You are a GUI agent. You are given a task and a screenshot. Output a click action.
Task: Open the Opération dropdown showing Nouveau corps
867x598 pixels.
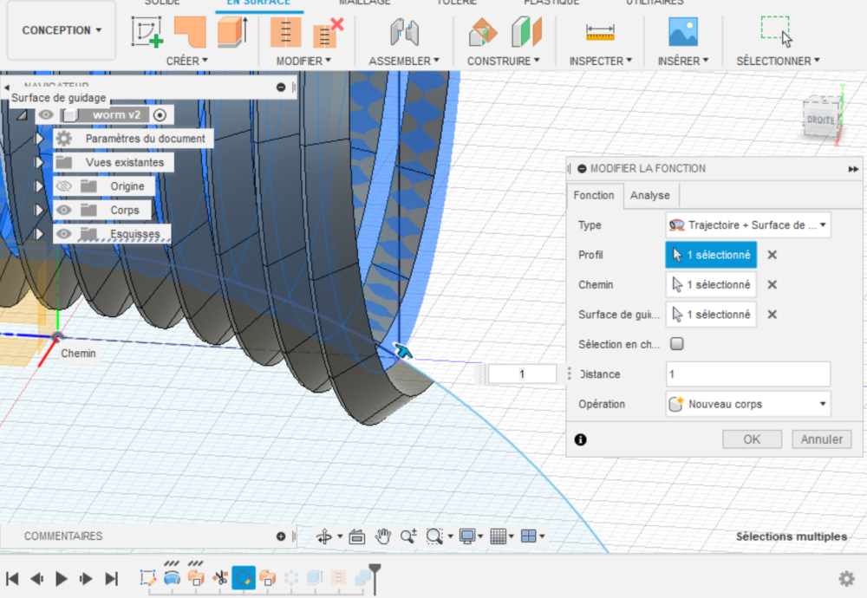pos(747,404)
